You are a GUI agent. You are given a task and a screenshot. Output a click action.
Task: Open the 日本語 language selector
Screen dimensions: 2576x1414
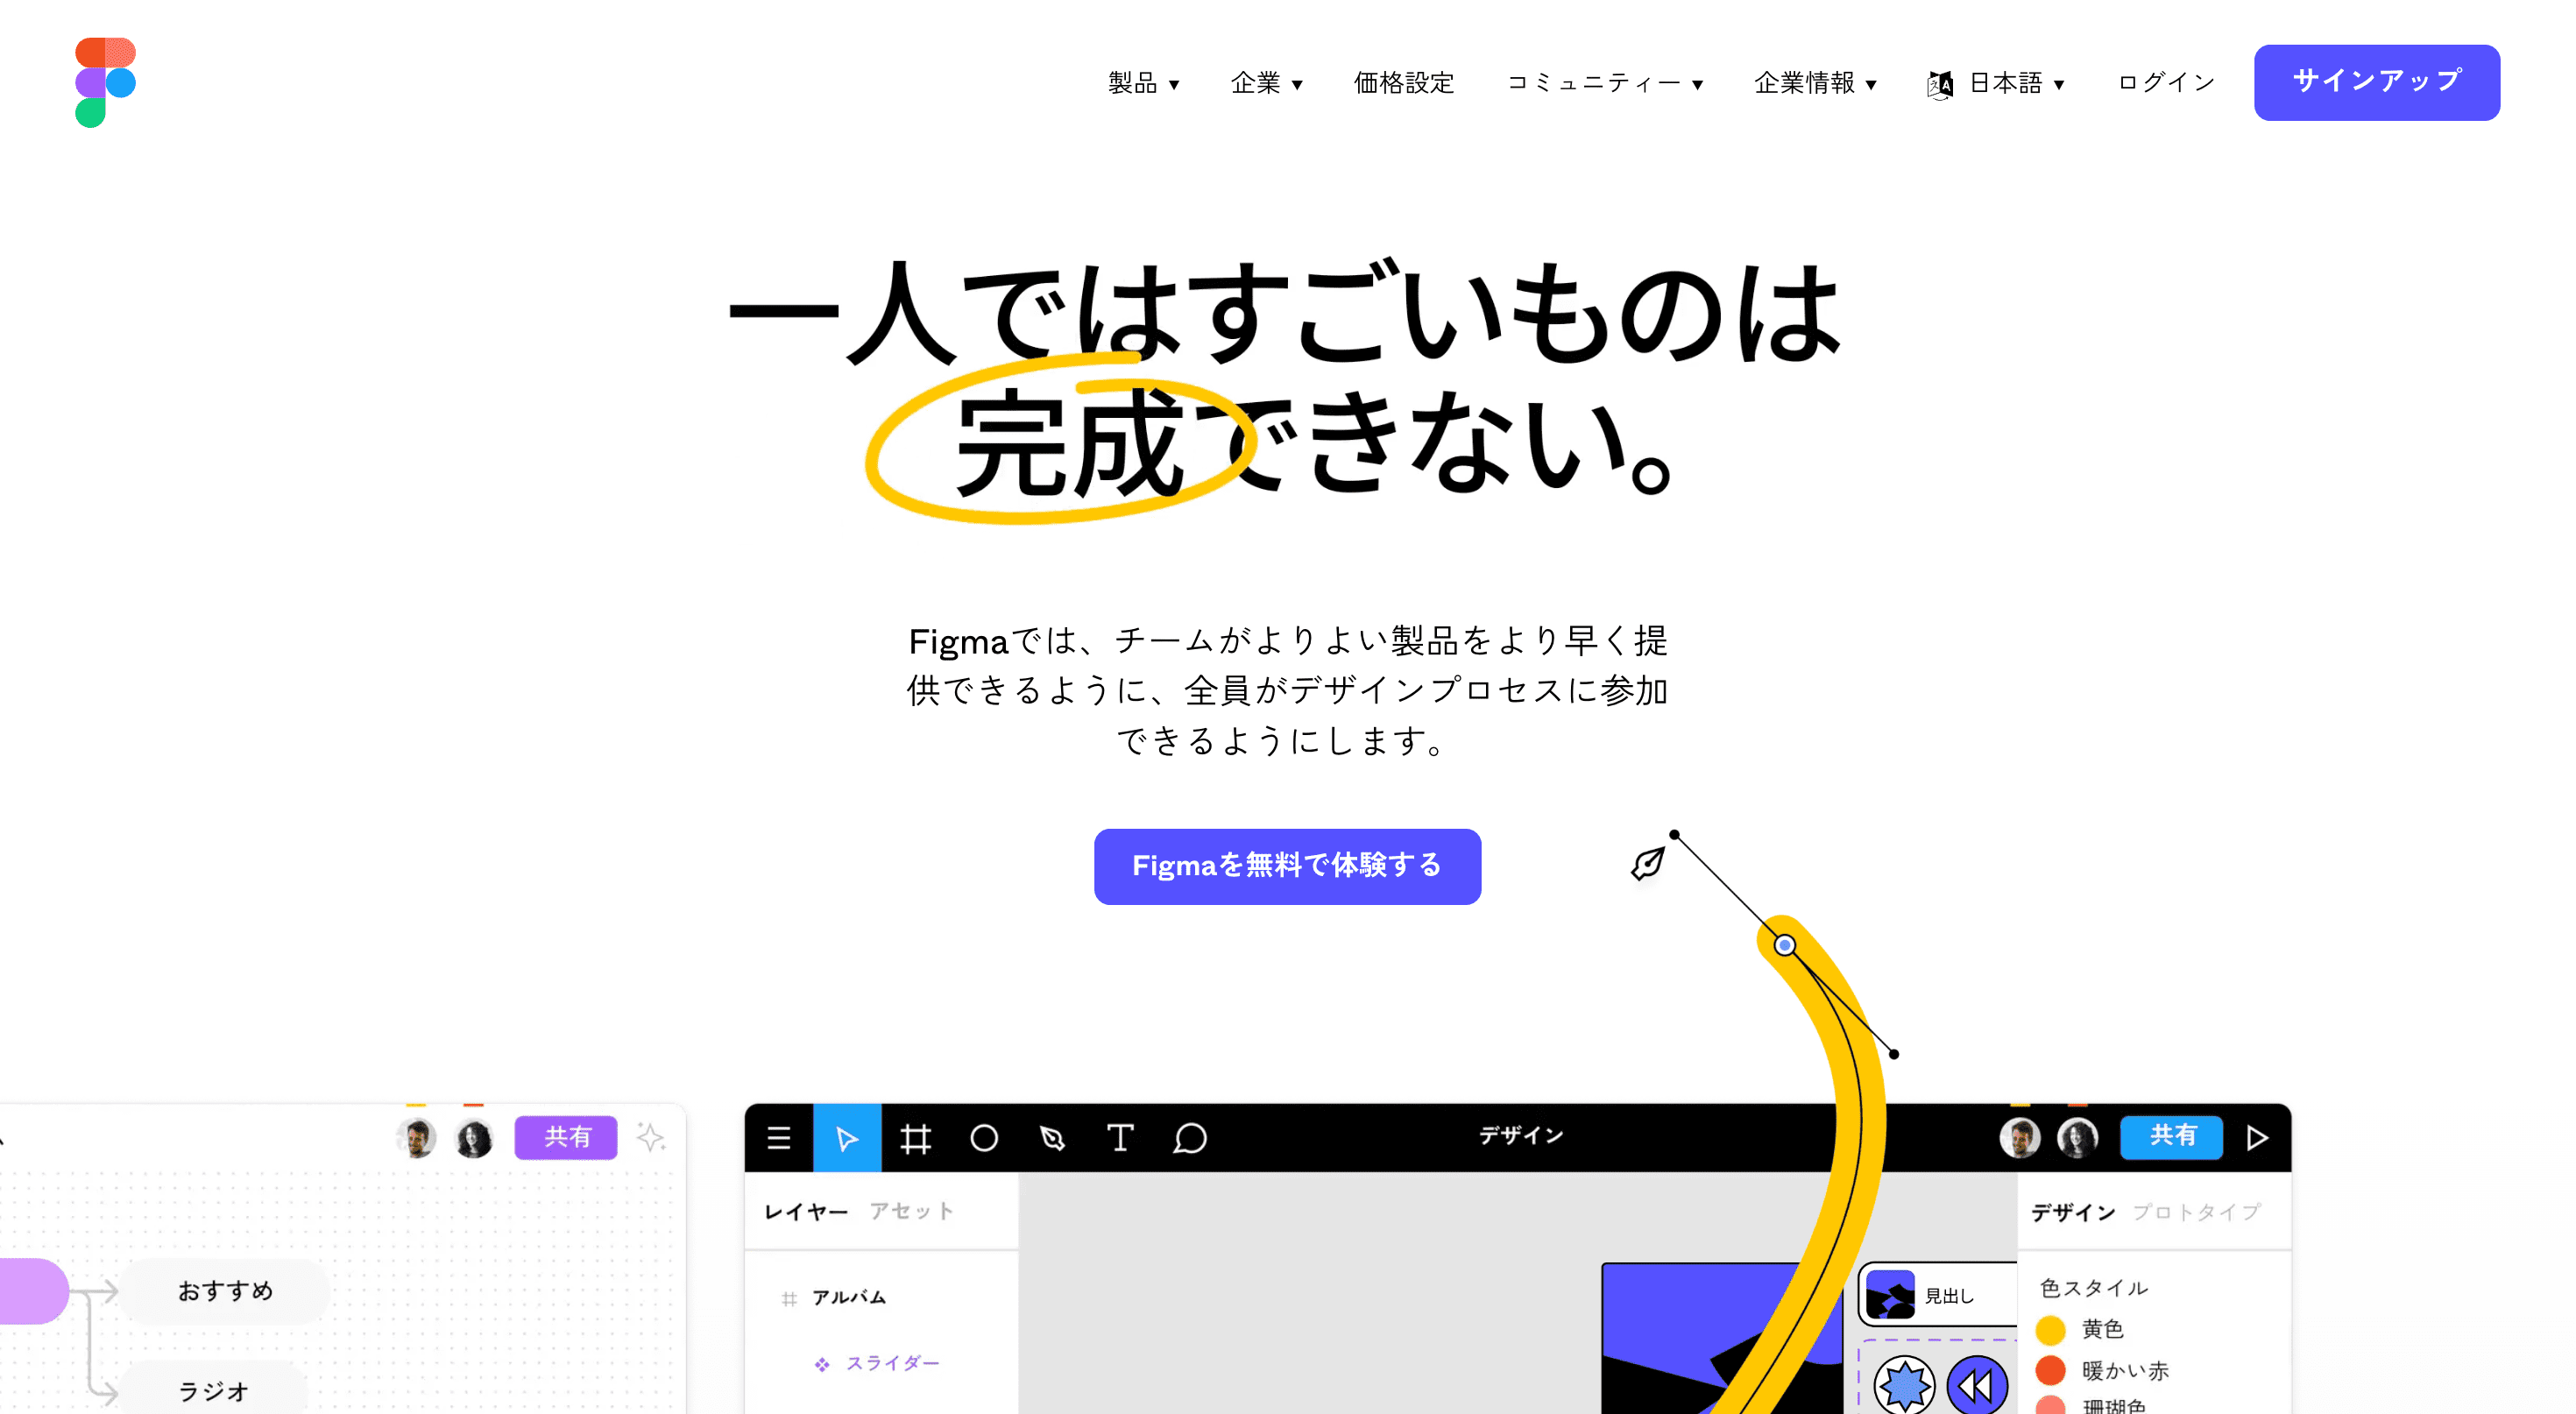point(2016,83)
